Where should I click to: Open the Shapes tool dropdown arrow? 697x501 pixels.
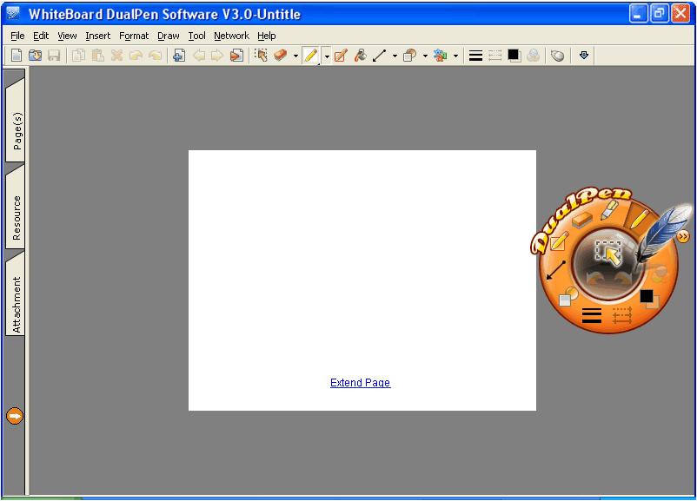[425, 56]
